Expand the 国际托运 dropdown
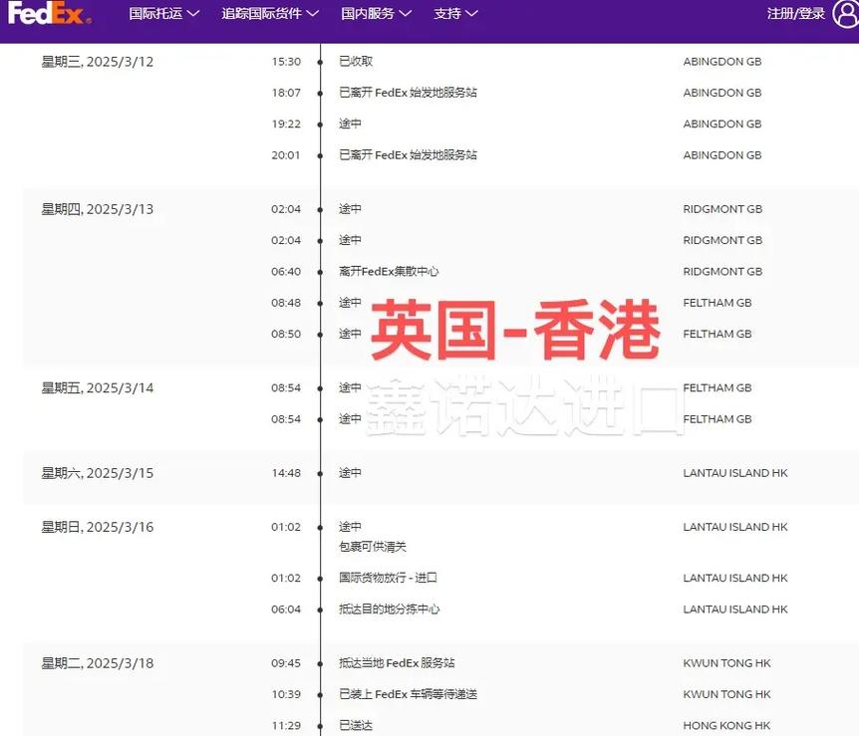The image size is (859, 736). tap(163, 14)
